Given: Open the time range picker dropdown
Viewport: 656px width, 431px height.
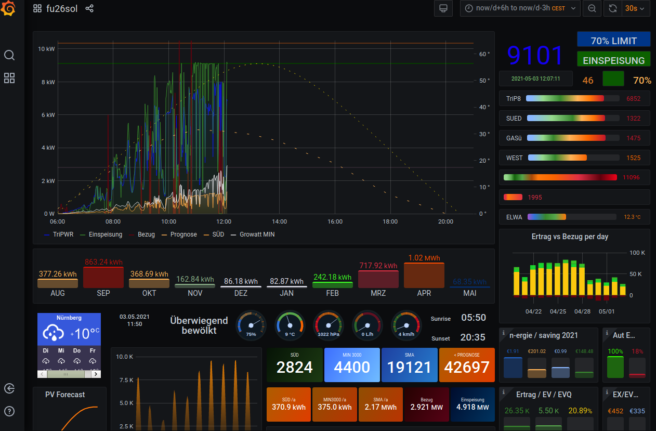Looking at the screenshot, I should [520, 9].
